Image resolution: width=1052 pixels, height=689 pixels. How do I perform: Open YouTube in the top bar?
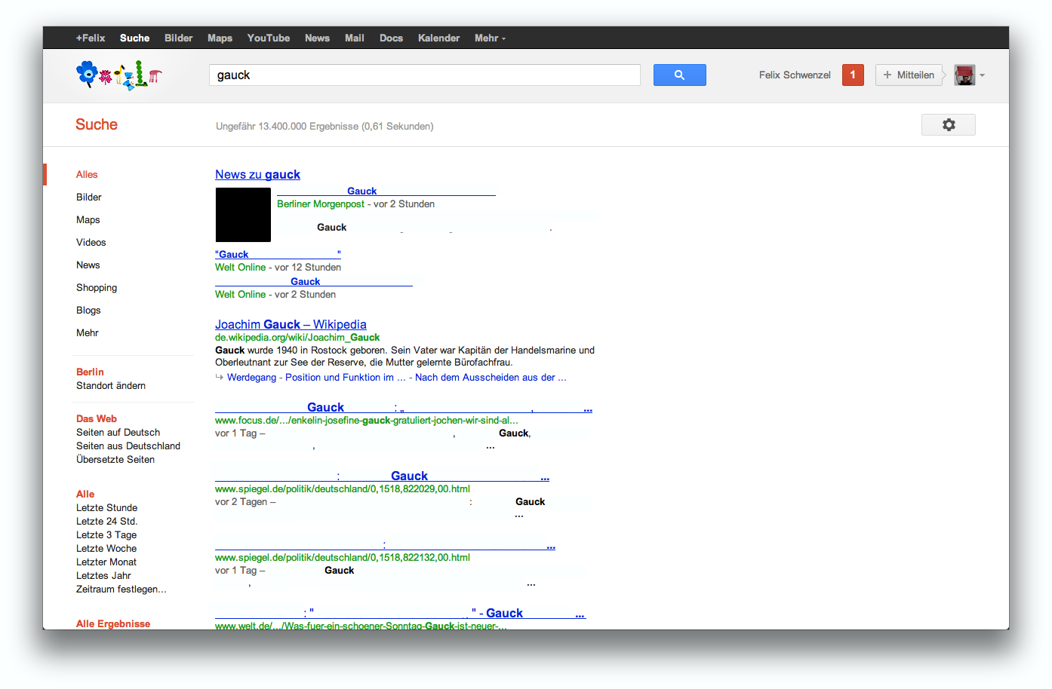coord(269,38)
